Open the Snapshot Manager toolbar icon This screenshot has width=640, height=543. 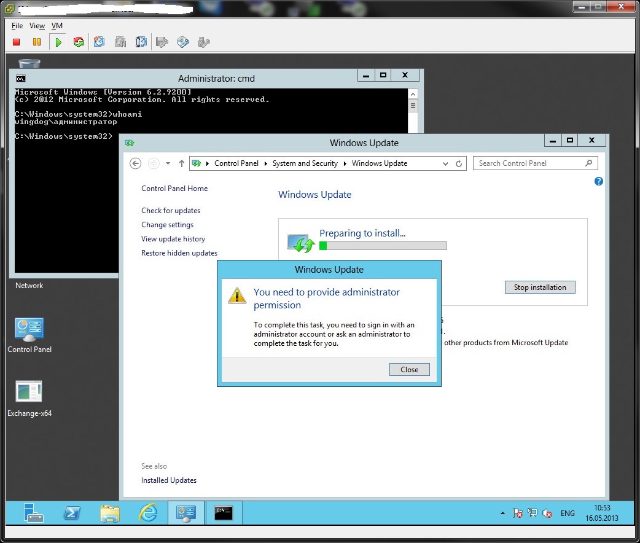click(x=141, y=42)
